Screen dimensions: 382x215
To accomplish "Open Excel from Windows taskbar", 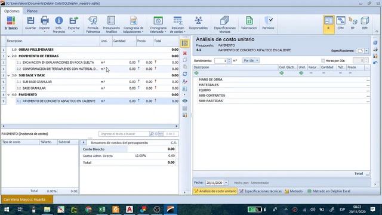I will click(102, 210).
